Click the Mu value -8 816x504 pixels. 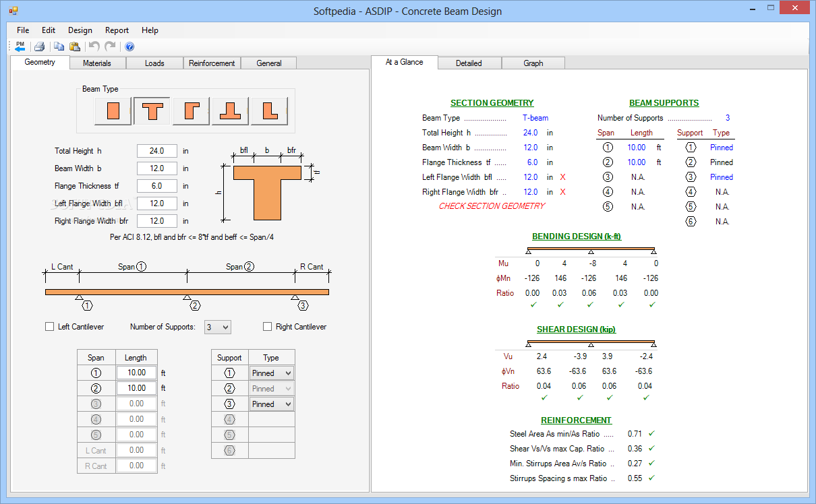[x=591, y=263]
